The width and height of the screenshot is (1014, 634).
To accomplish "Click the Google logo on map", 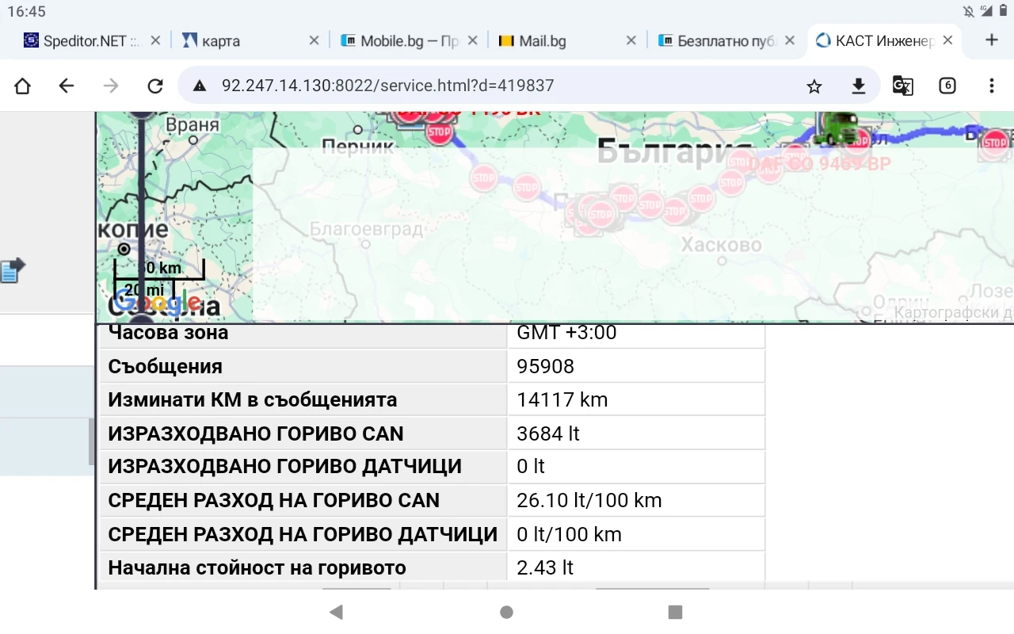I will (157, 303).
